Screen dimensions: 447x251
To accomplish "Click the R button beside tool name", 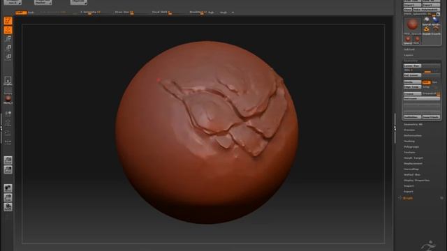I will (438, 14).
